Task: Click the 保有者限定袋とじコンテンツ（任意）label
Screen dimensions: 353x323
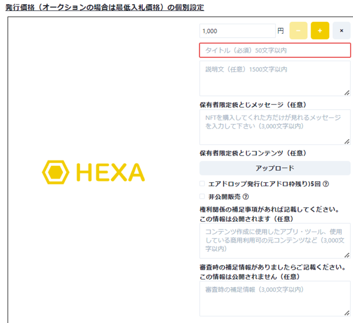Action: coord(253,153)
